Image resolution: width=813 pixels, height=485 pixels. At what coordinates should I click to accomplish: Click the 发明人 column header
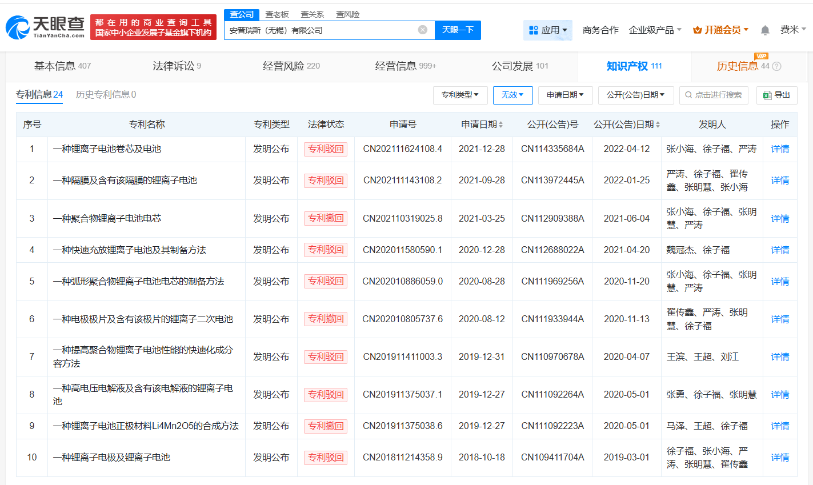click(712, 125)
